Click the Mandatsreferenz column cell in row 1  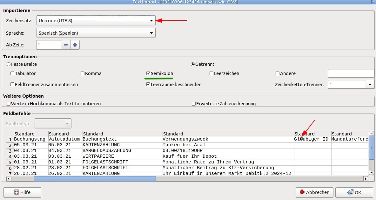[x=350, y=139]
